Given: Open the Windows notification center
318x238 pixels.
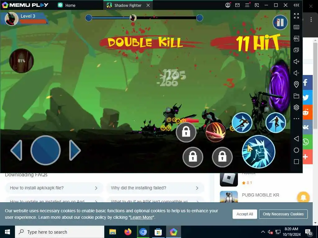Looking at the screenshot, I should click(308, 232).
